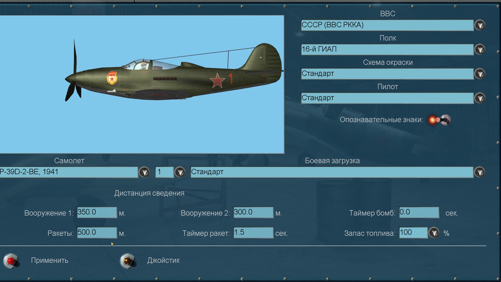Open the Схема окраски dropdown arrow
The height and width of the screenshot is (282, 501).
[x=480, y=74]
